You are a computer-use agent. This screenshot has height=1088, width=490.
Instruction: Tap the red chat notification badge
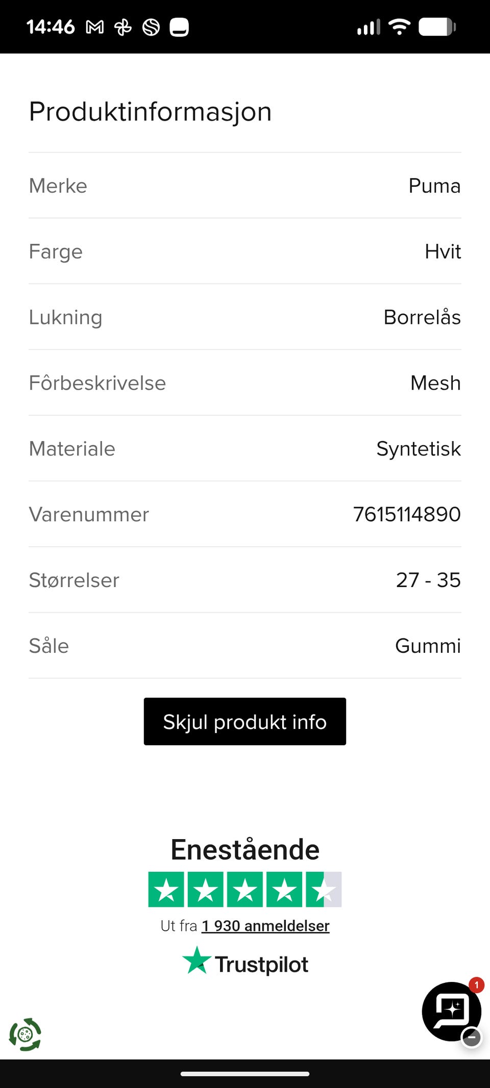pyautogui.click(x=476, y=985)
